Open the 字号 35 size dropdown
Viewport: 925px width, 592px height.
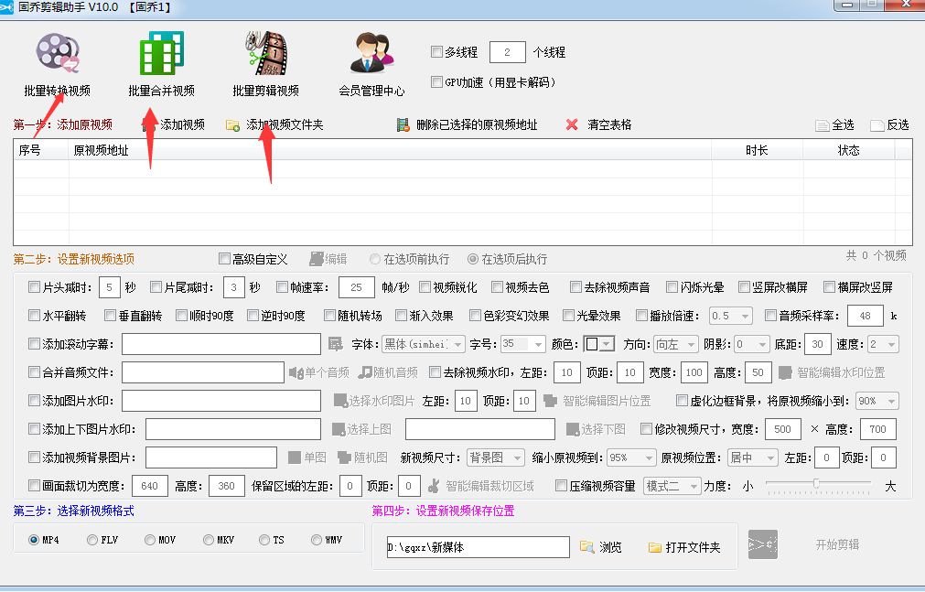click(x=523, y=343)
